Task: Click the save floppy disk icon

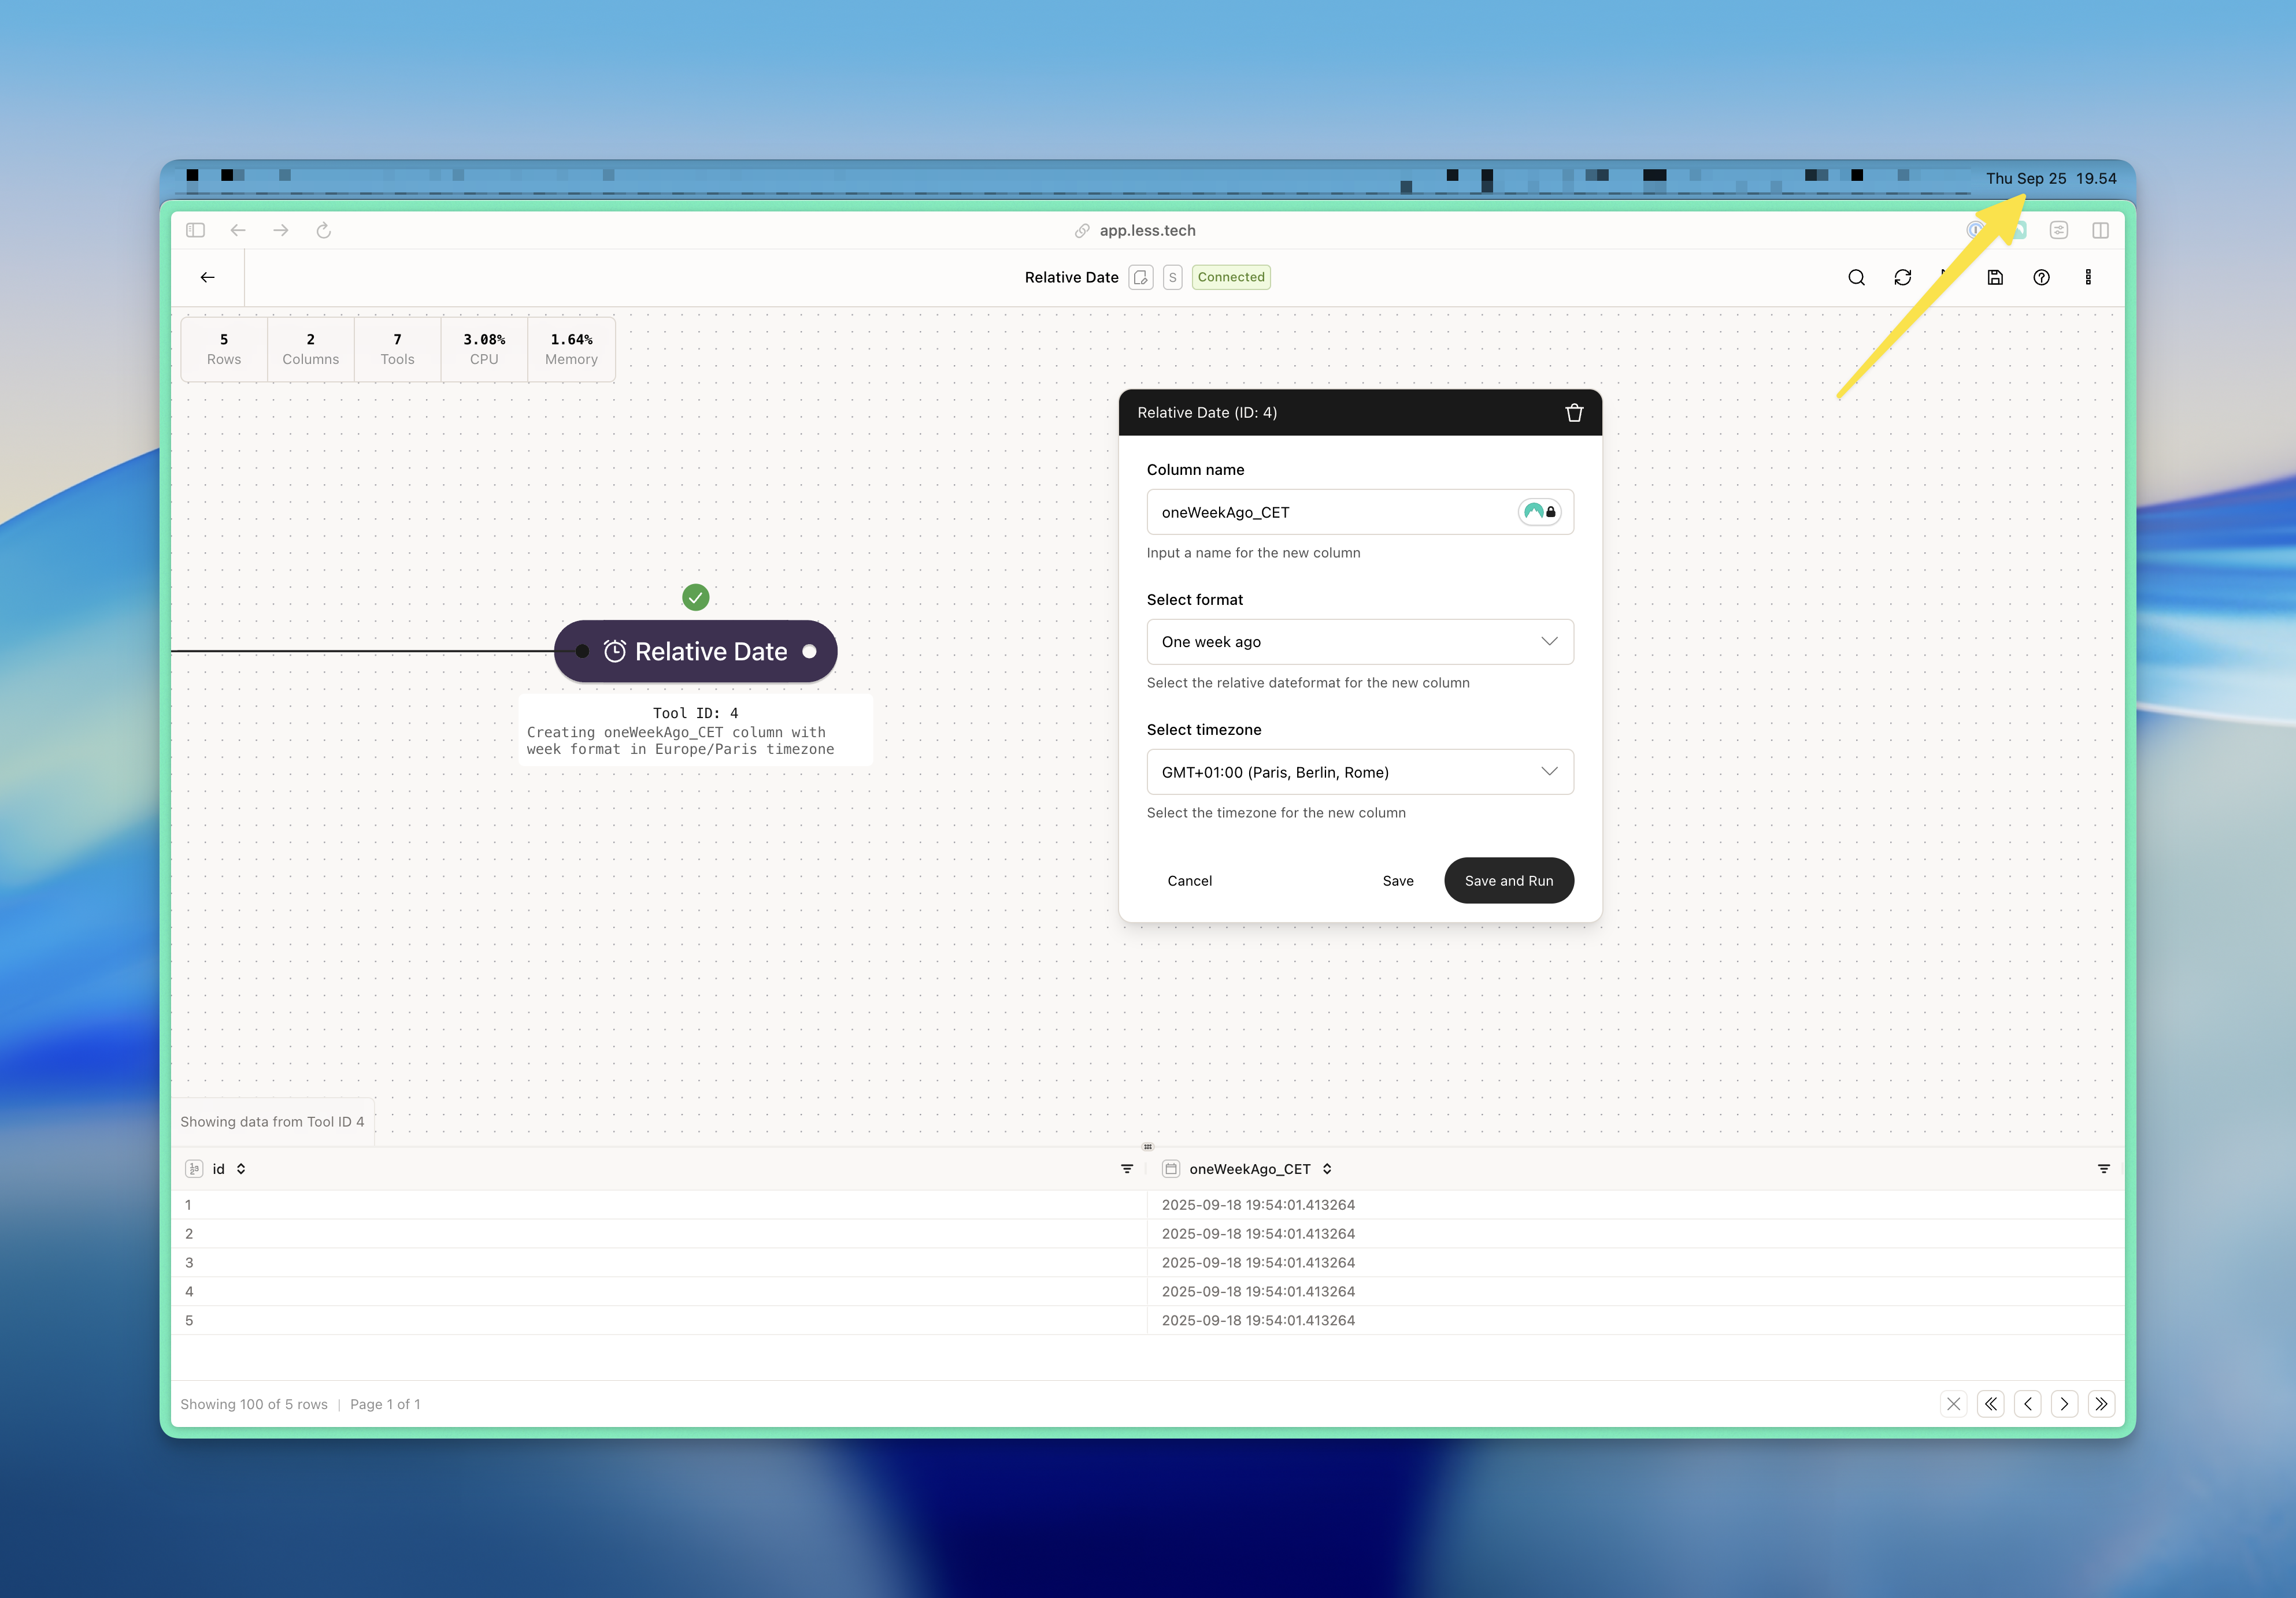Action: [1995, 278]
